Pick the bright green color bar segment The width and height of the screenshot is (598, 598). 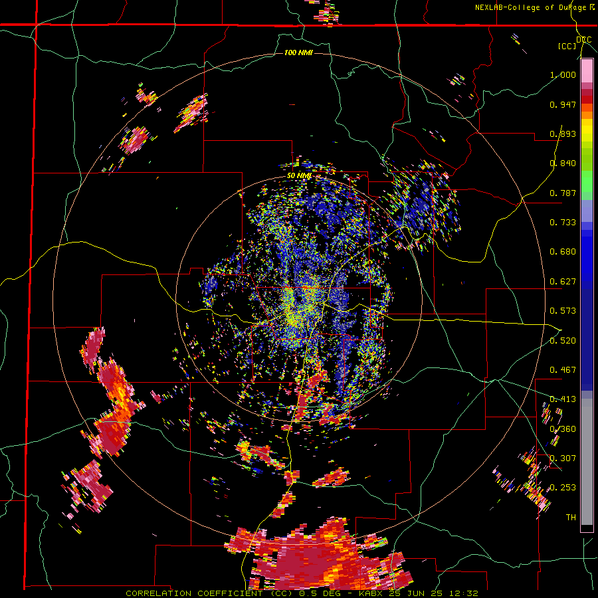coord(587,181)
